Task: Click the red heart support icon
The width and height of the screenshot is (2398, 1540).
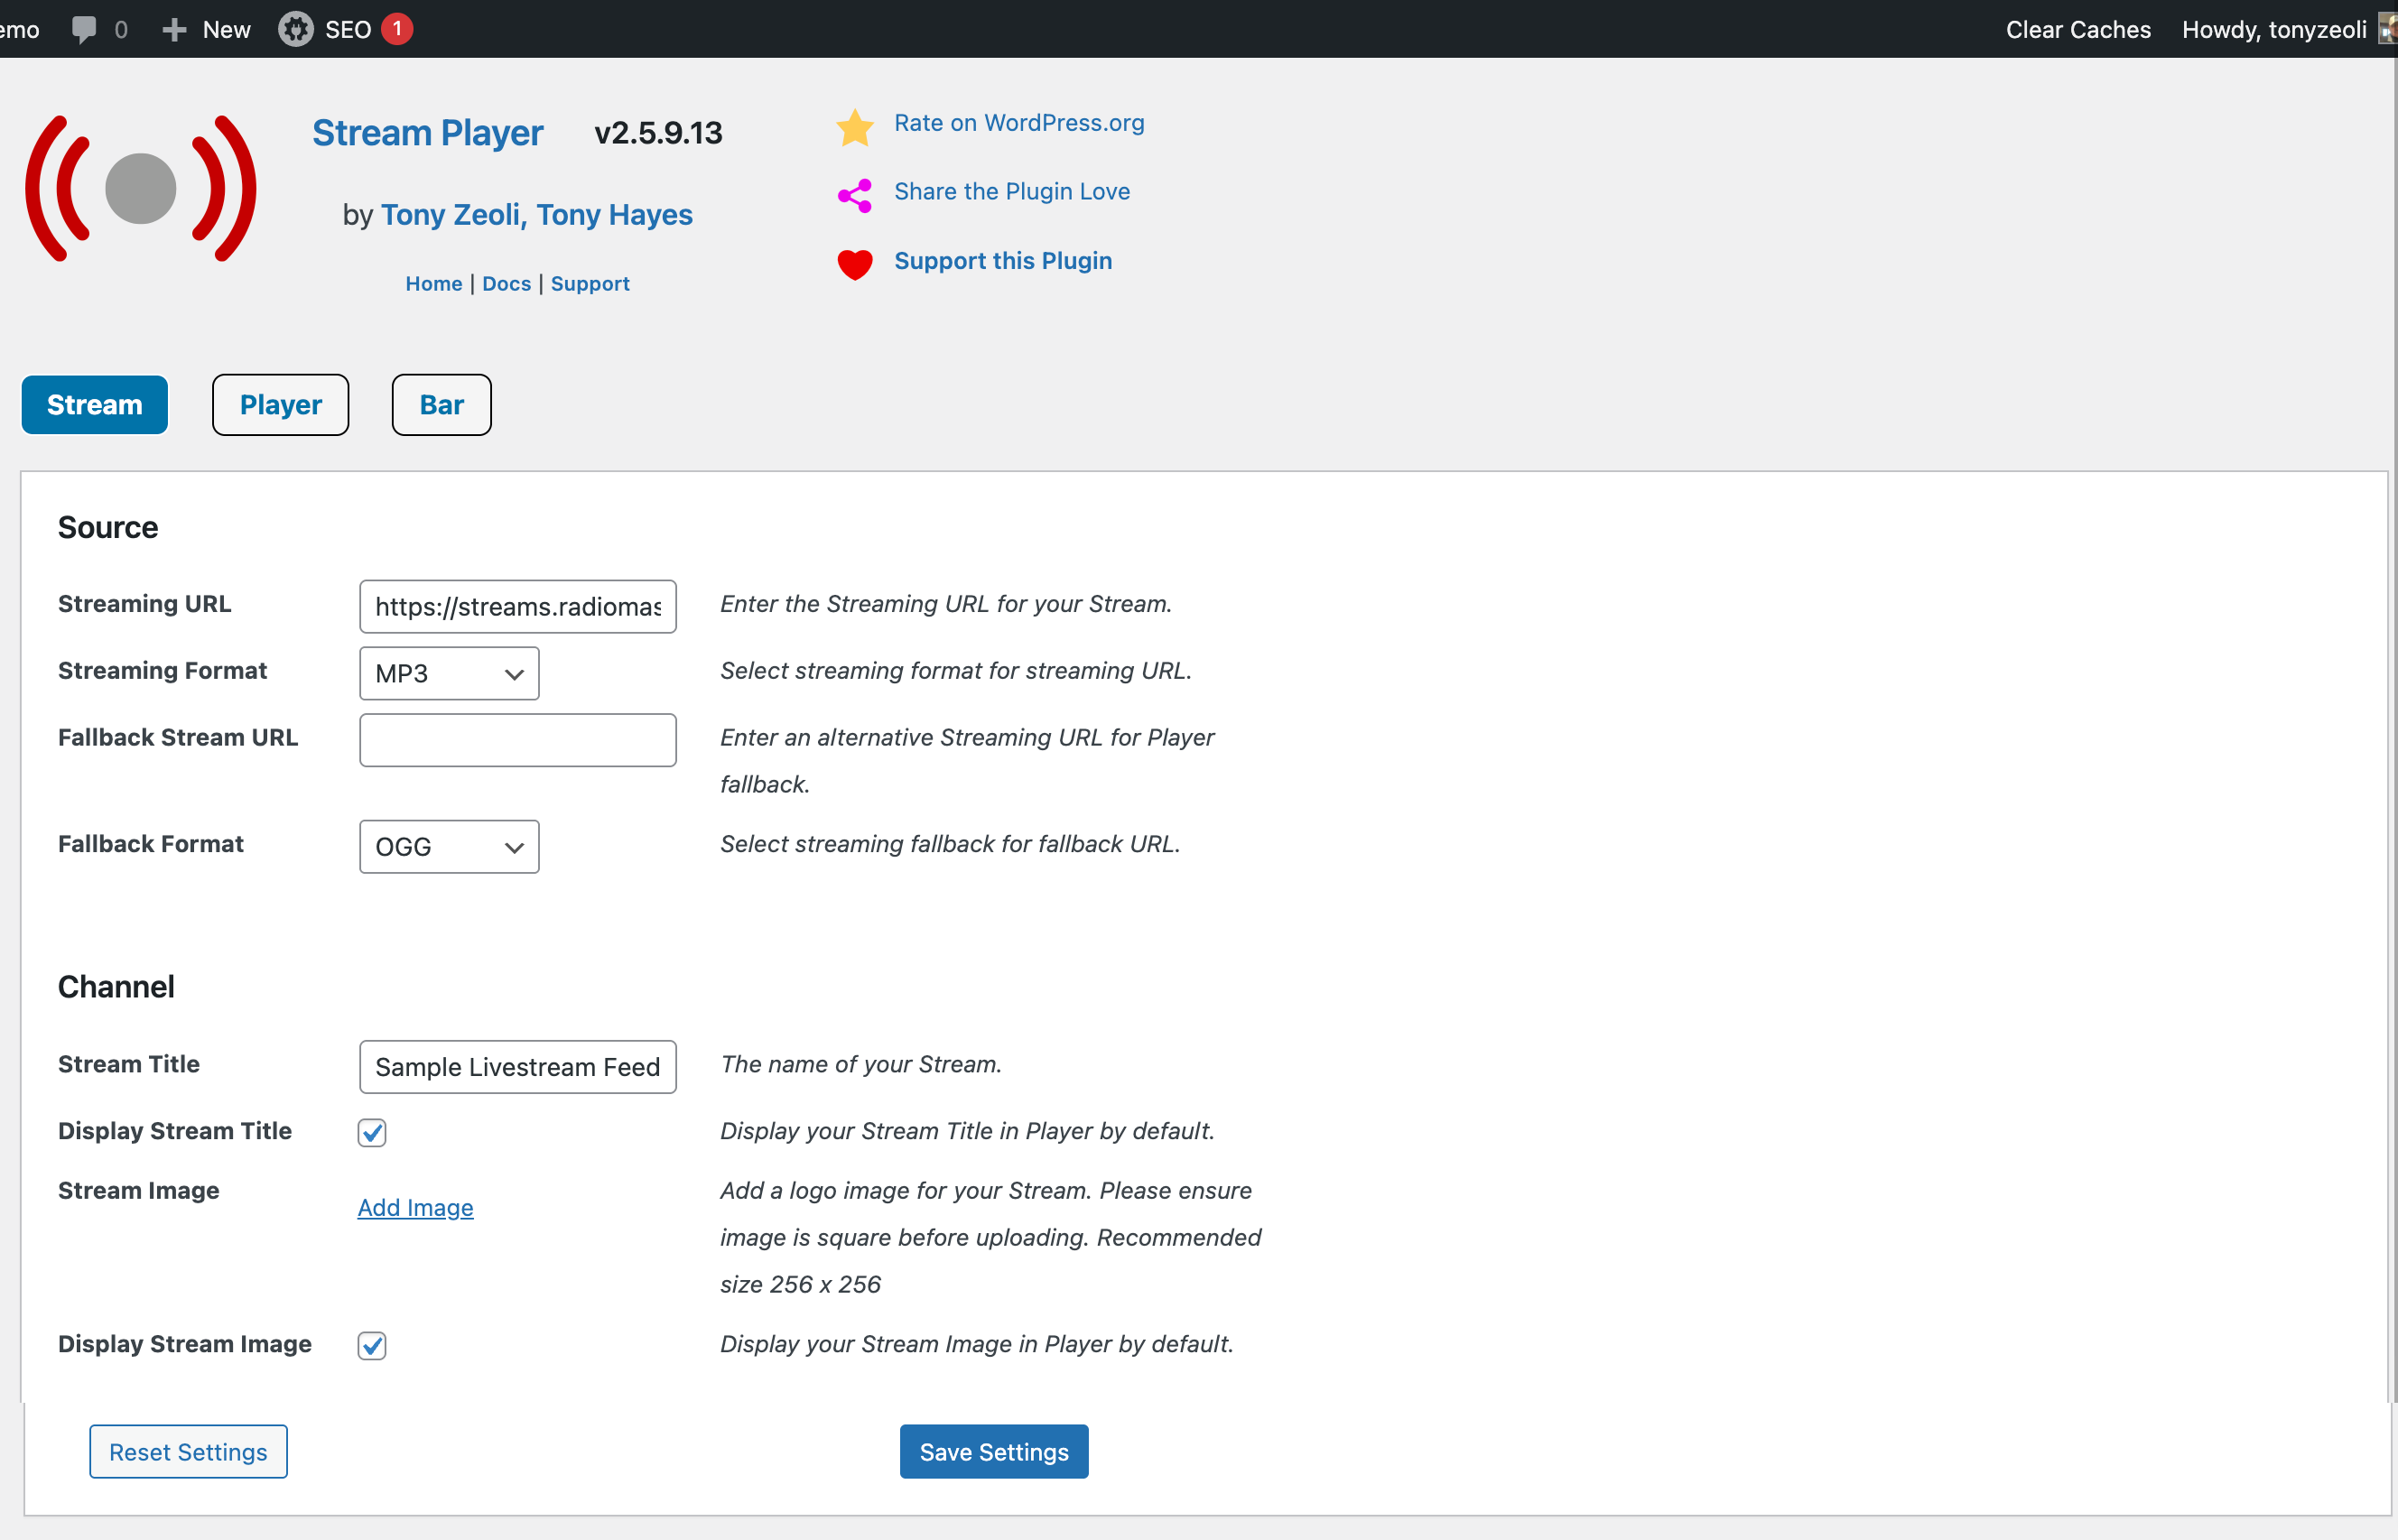Action: tap(855, 264)
